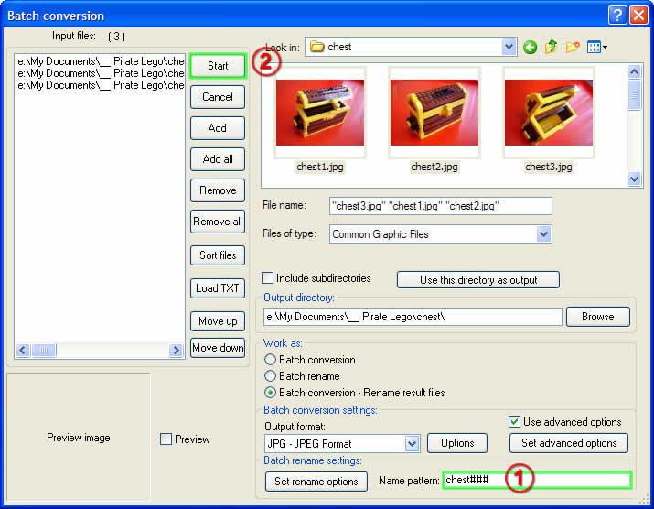Click the Add button
Viewport: 654px width, 509px height.
point(218,128)
